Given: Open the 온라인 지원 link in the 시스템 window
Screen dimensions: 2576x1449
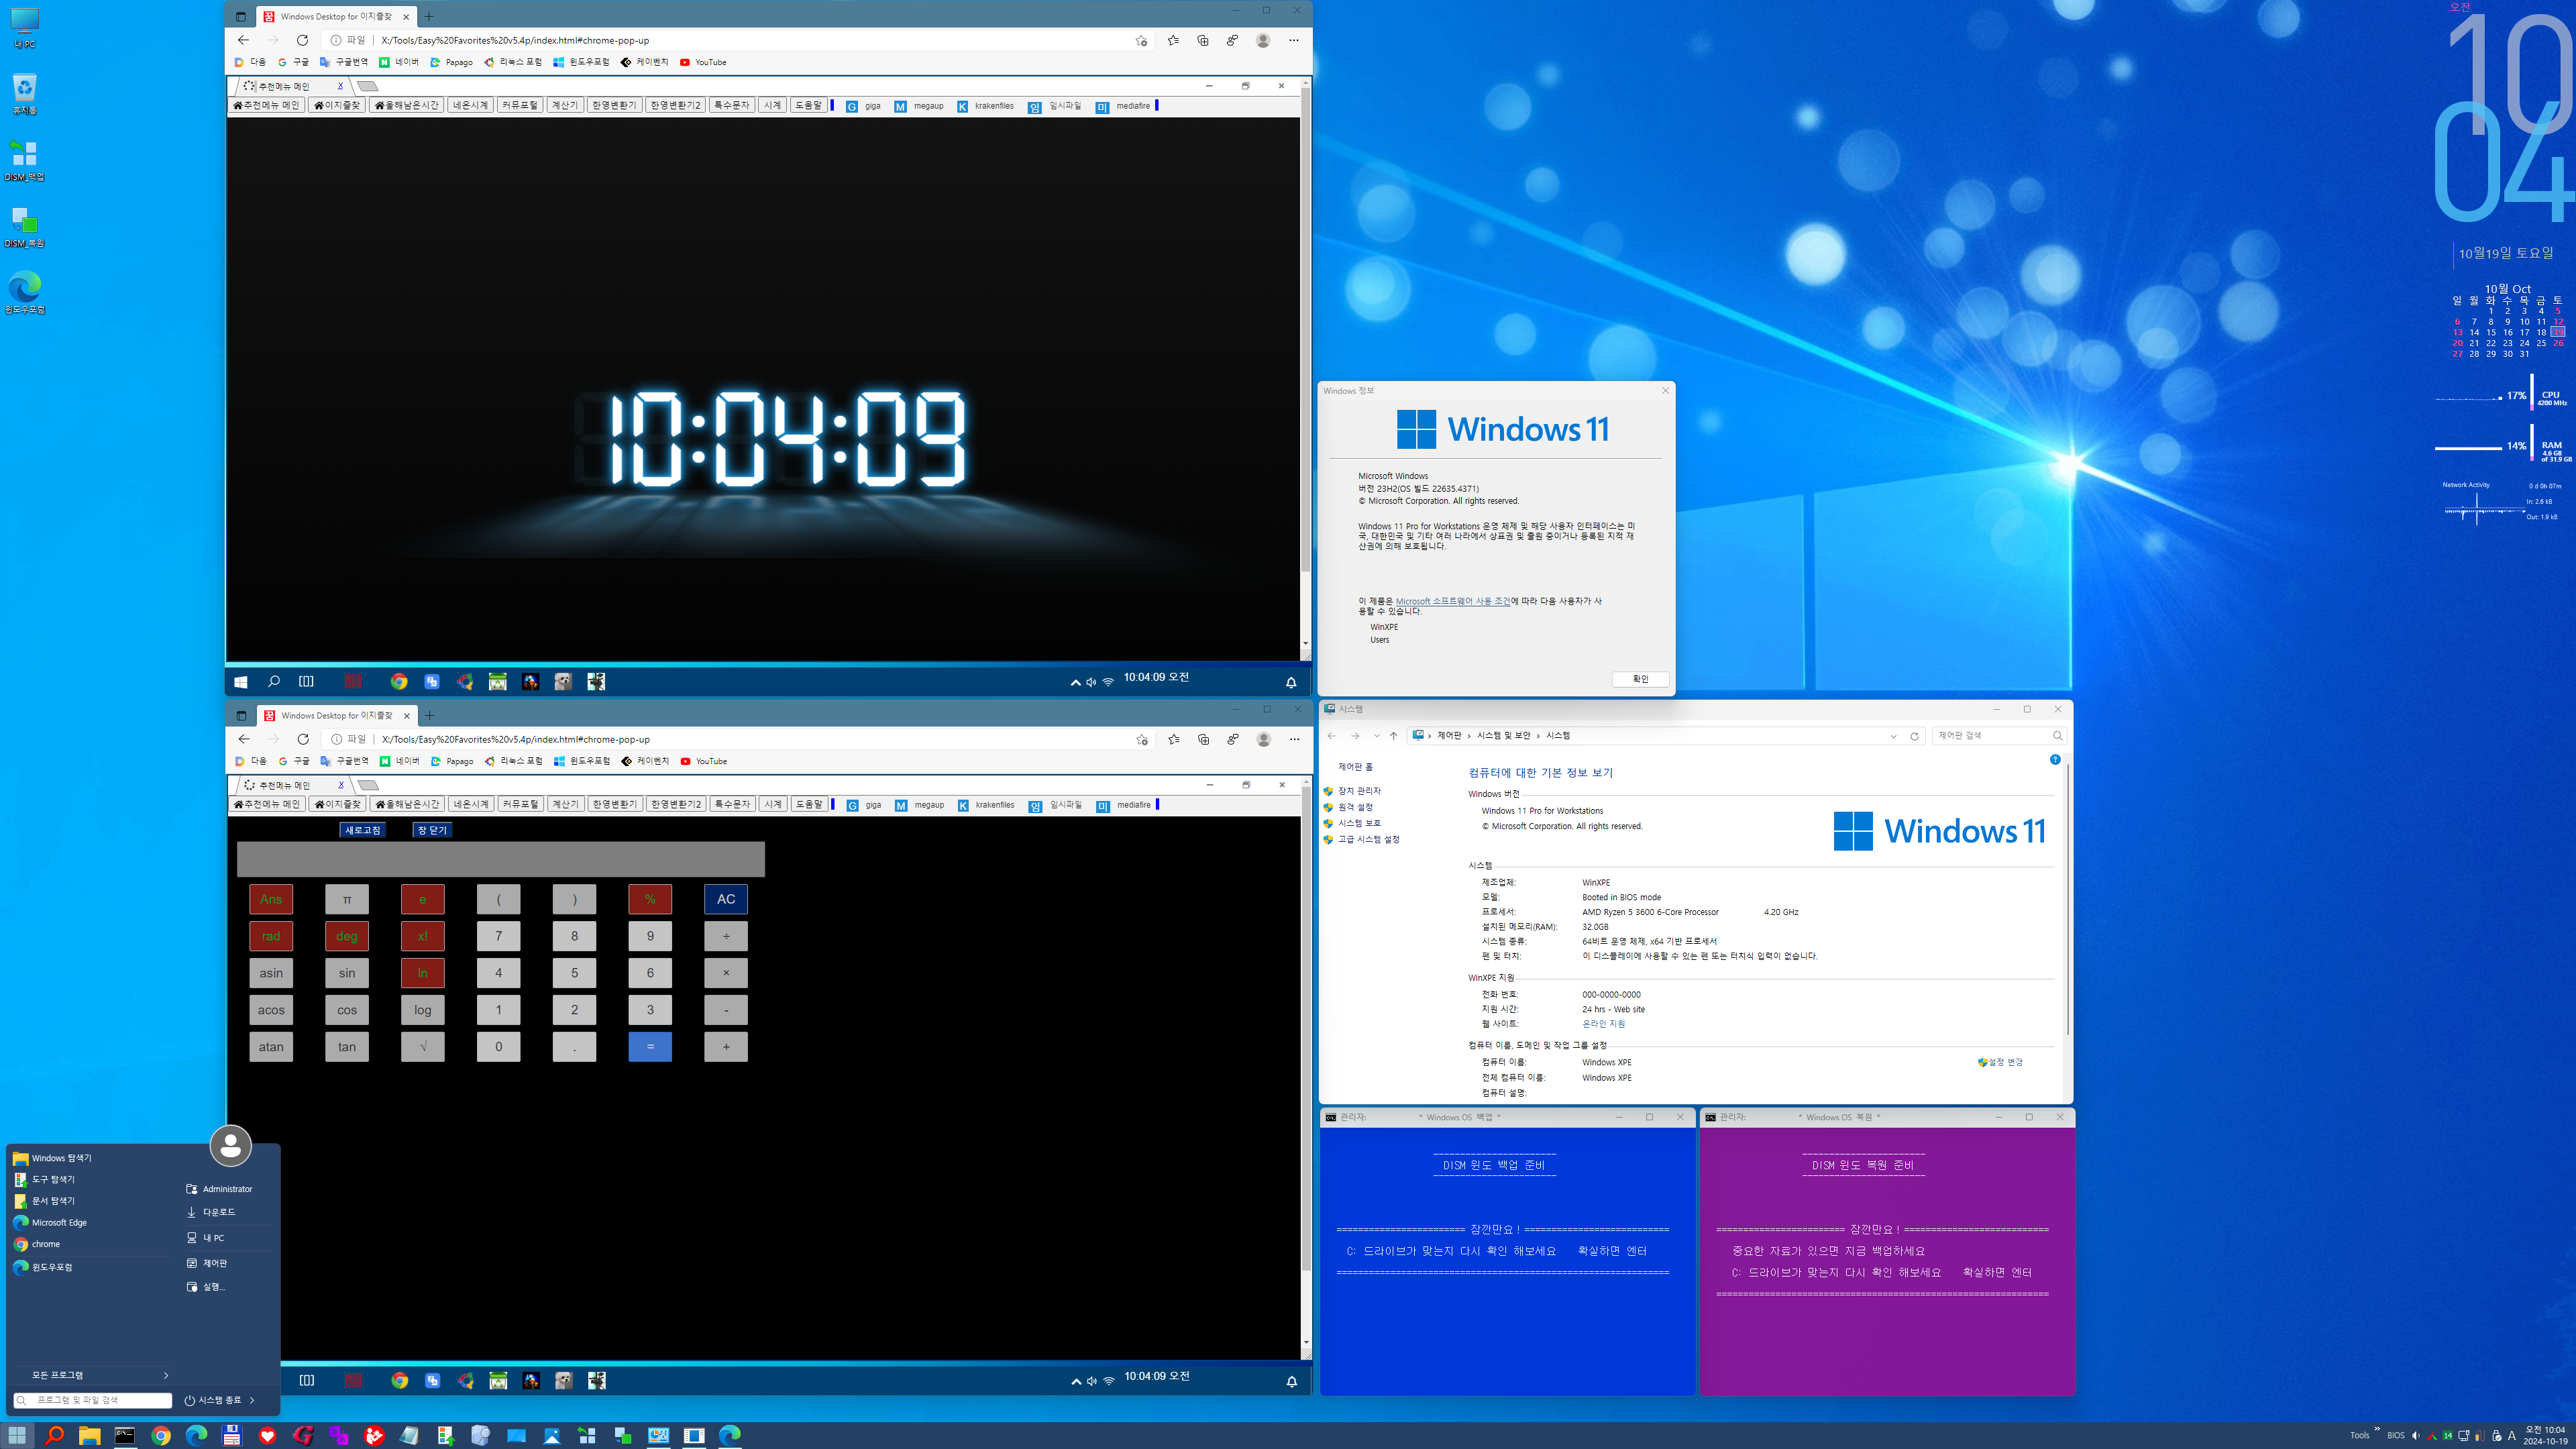Looking at the screenshot, I should click(1603, 1024).
